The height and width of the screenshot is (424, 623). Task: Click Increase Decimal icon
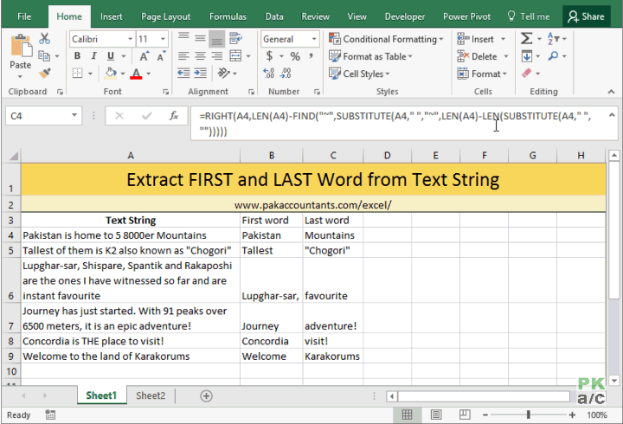[x=268, y=73]
